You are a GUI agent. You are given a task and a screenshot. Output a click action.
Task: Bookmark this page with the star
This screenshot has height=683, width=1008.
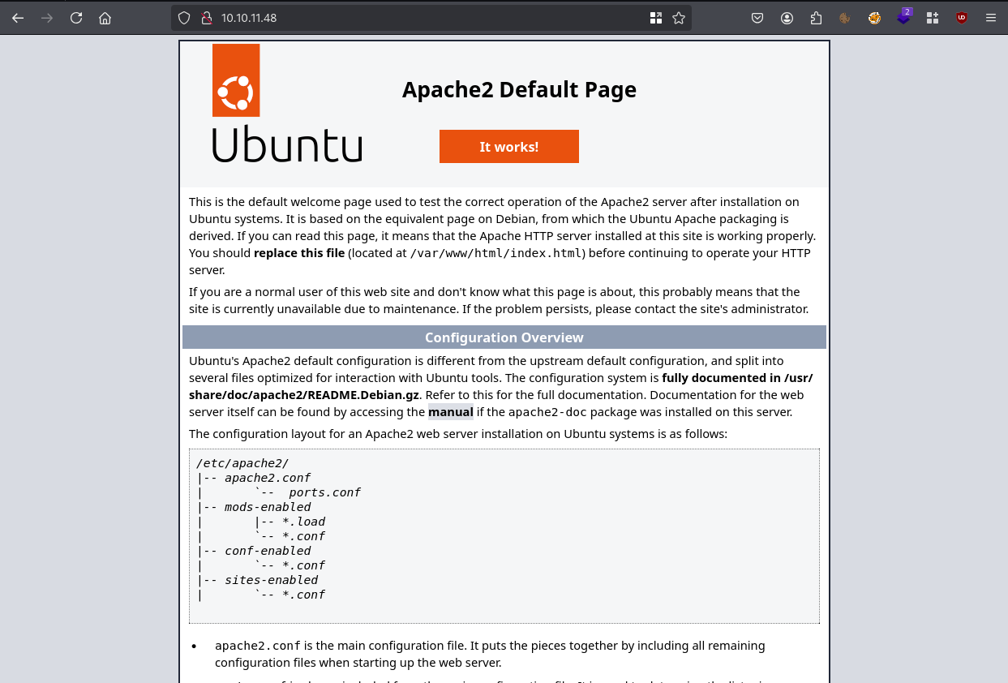679,18
